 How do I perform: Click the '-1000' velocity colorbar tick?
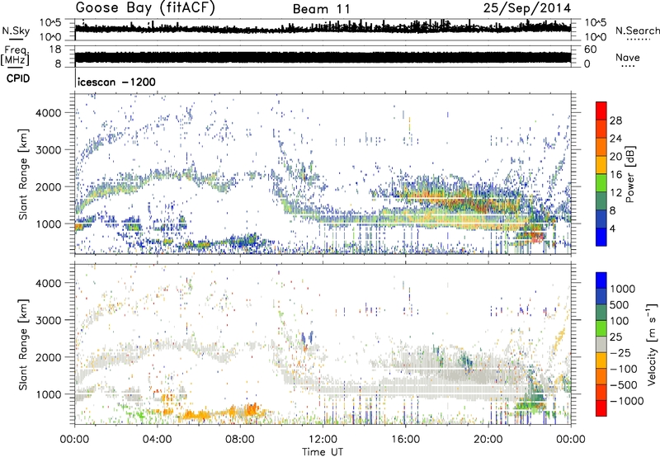(x=627, y=401)
